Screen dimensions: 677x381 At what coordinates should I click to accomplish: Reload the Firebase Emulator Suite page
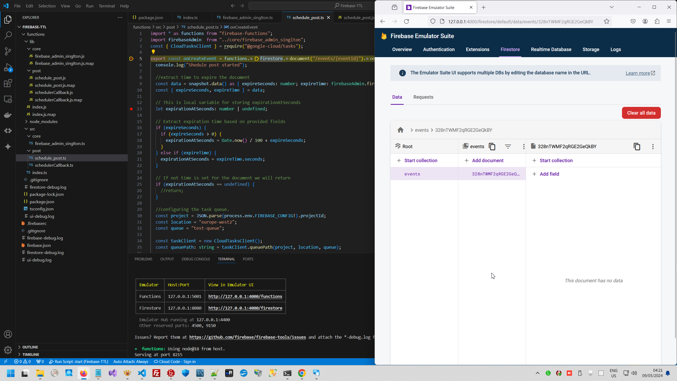(406, 21)
